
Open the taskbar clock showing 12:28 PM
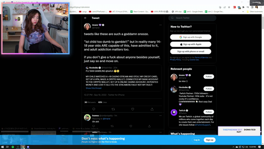pyautogui.click(x=252, y=147)
